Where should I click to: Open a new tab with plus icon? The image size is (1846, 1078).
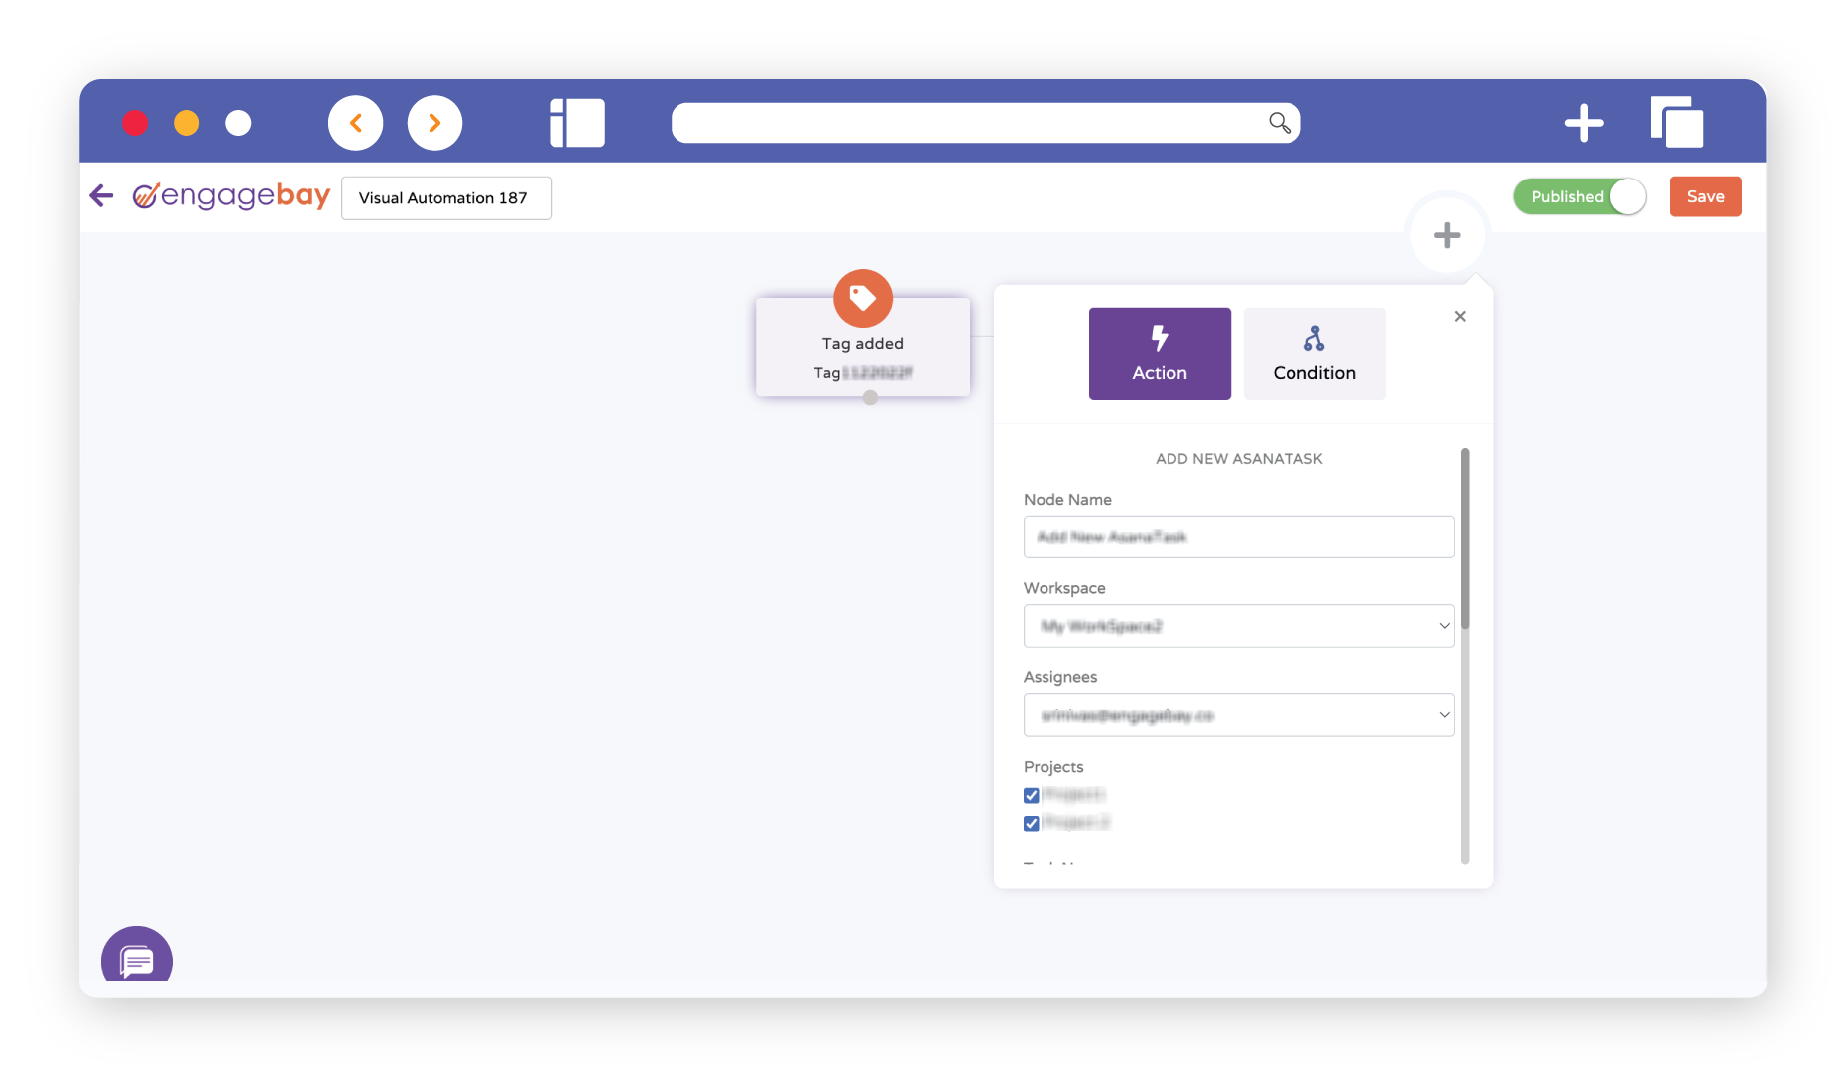[1583, 123]
